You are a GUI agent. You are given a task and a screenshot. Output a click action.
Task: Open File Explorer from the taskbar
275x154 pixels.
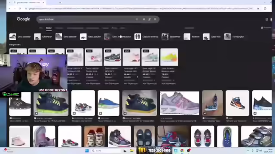(x=132, y=151)
